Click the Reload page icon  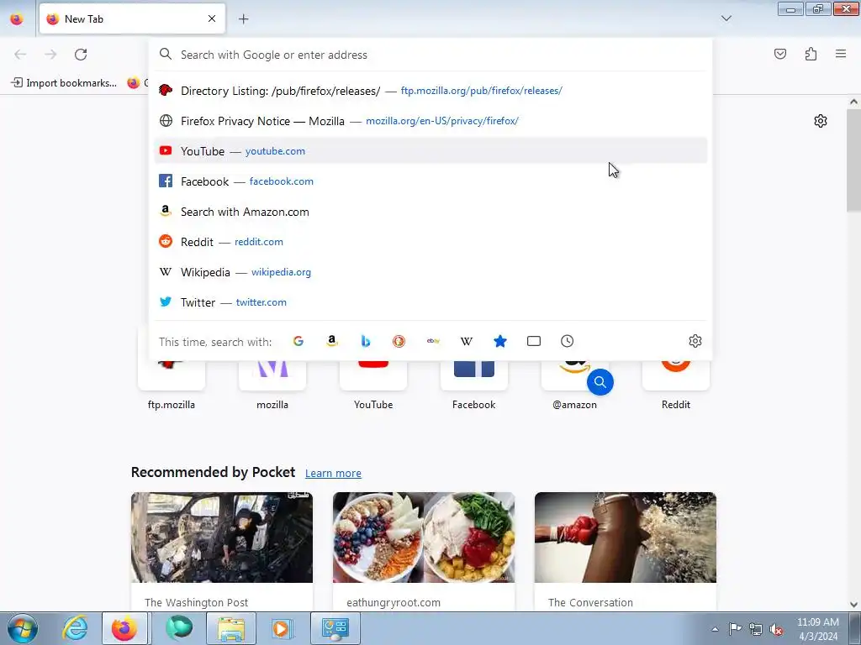pyautogui.click(x=81, y=55)
